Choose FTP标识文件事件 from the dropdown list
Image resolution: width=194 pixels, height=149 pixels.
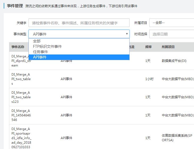pyautogui.click(x=47, y=46)
